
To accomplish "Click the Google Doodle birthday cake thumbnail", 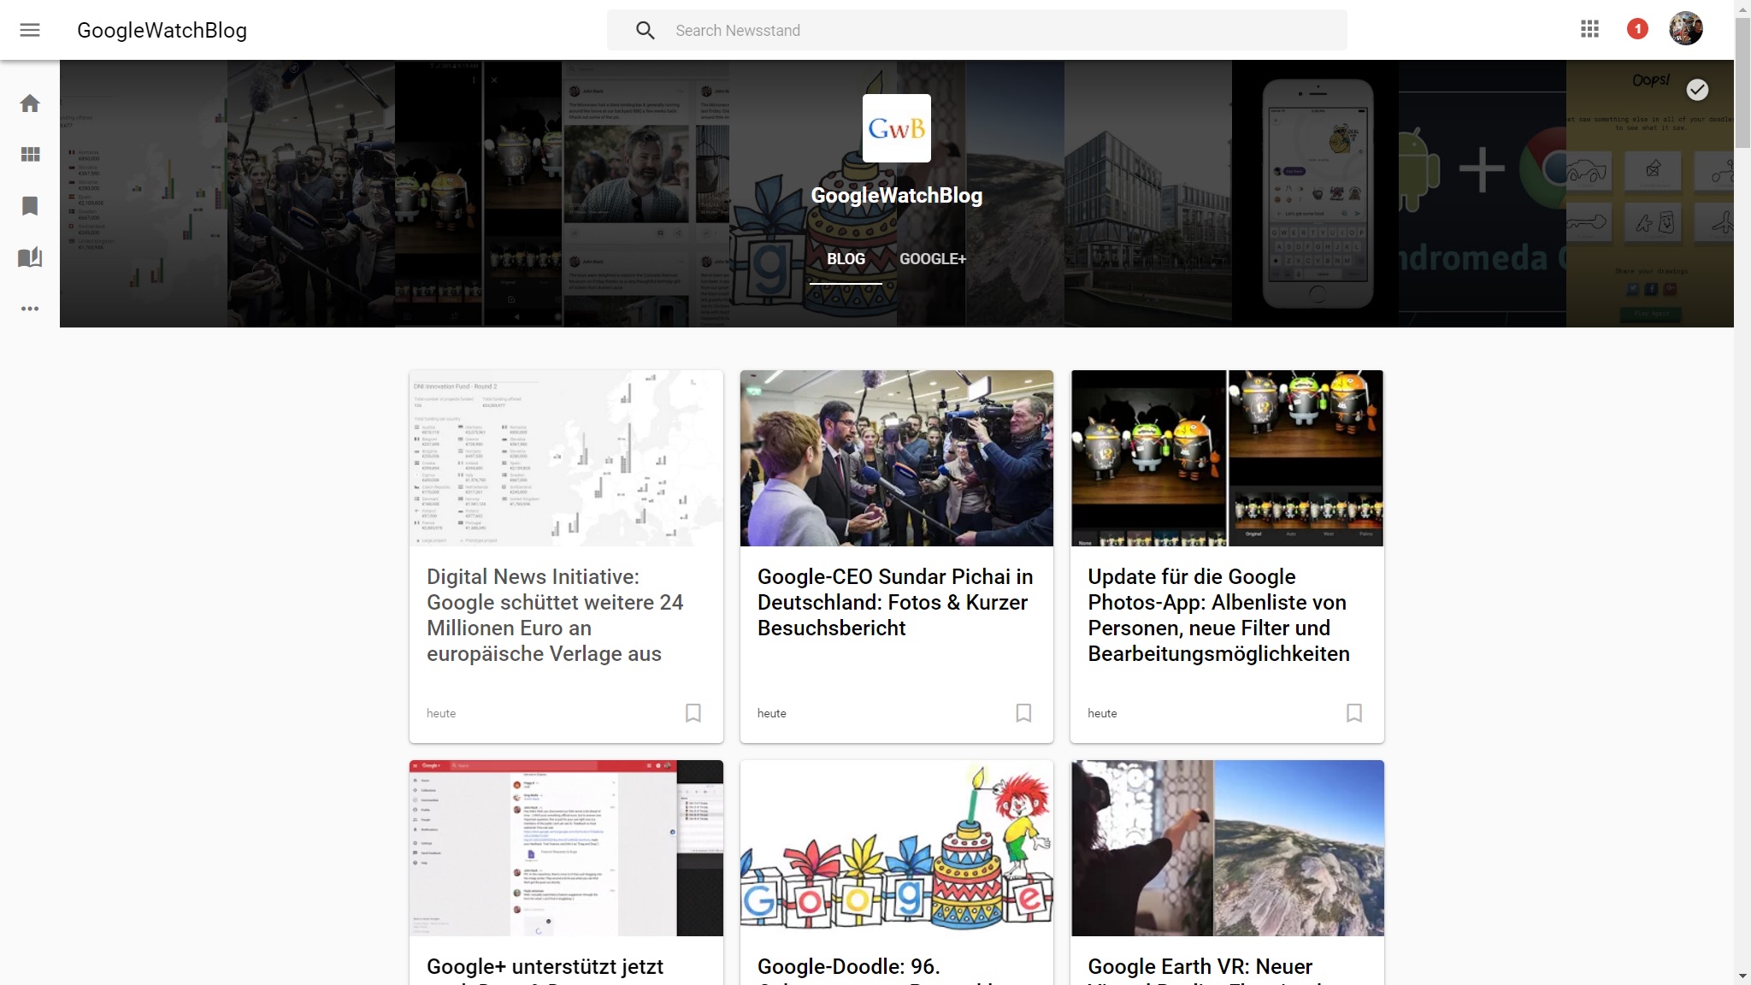I will 896,847.
